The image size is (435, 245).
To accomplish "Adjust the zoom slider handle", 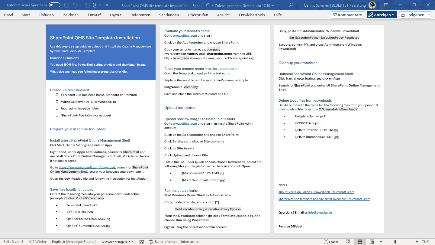I will (395, 242).
